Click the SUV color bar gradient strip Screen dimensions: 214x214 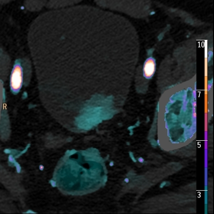pos(206,127)
